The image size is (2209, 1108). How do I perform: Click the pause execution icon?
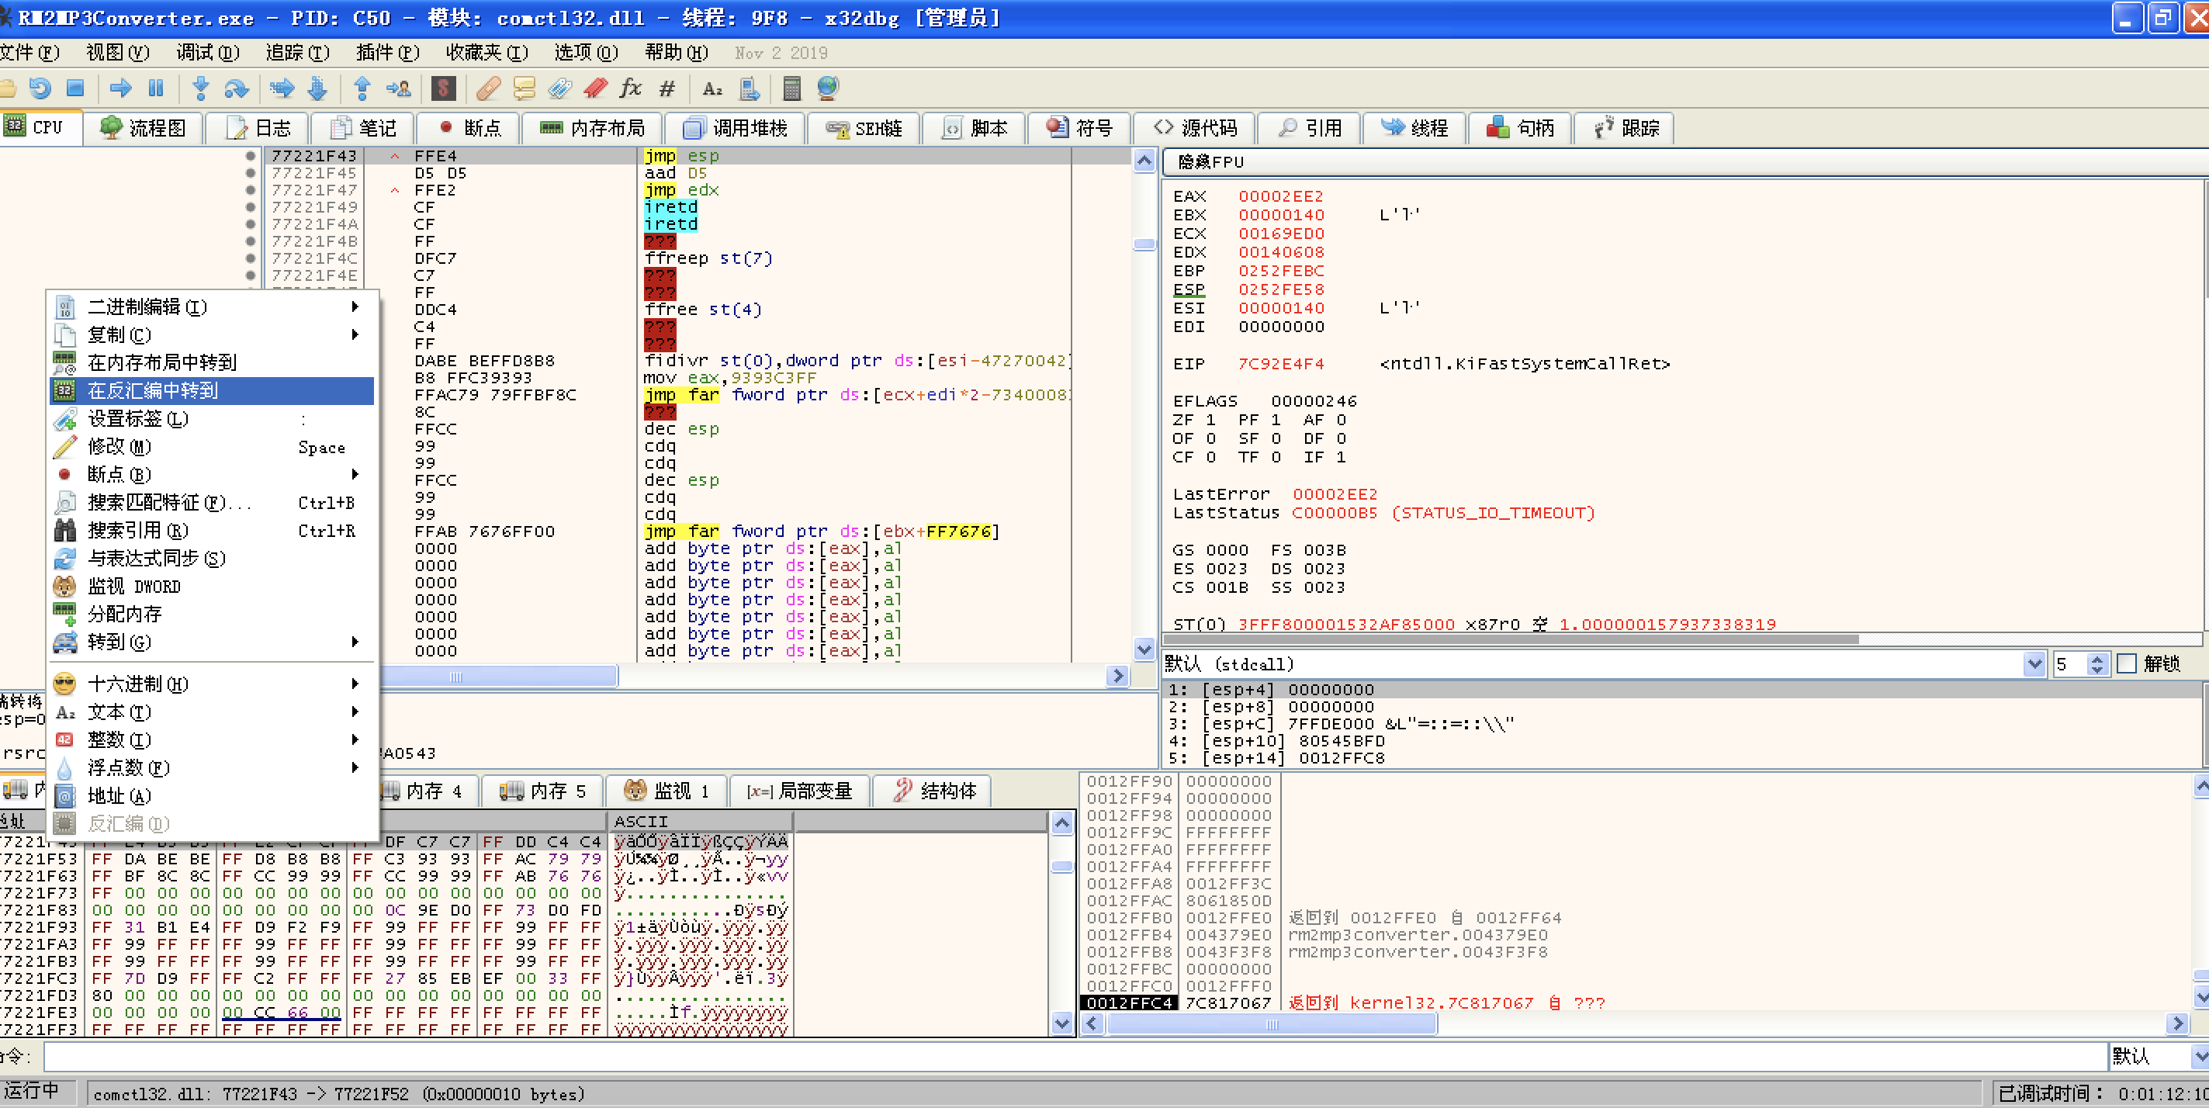point(156,88)
